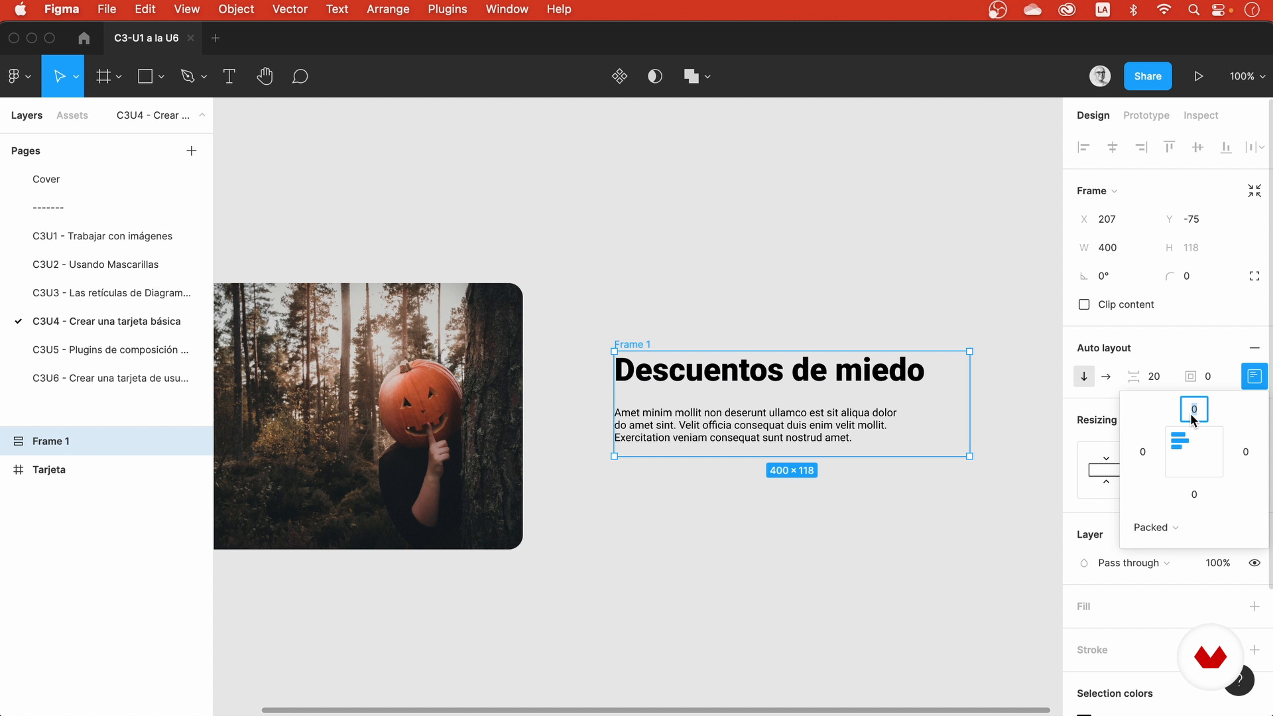This screenshot has width=1273, height=716.
Task: Open the Packed spacing mode dropdown
Action: pos(1156,528)
